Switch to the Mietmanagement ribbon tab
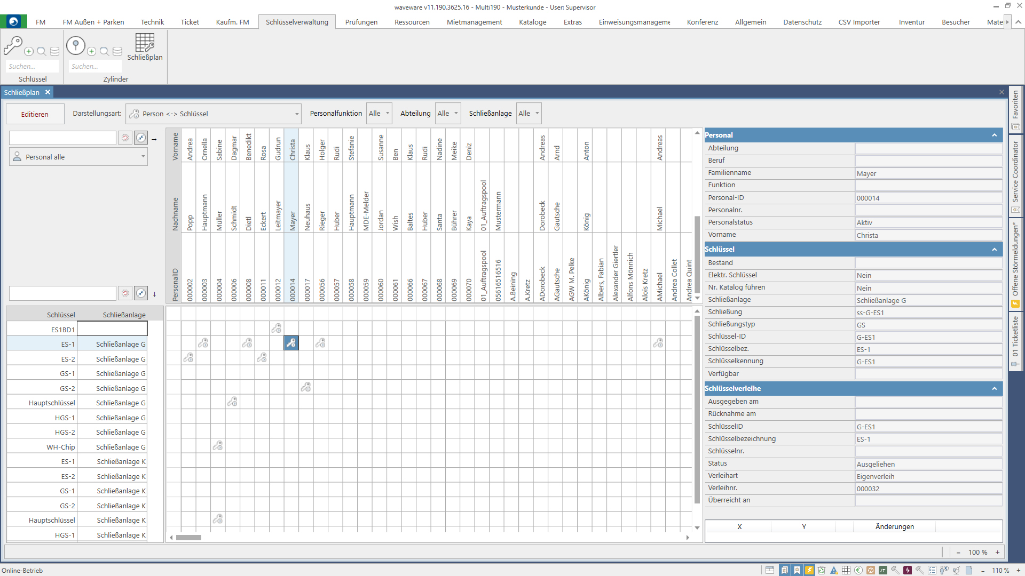This screenshot has width=1025, height=576. tap(474, 22)
